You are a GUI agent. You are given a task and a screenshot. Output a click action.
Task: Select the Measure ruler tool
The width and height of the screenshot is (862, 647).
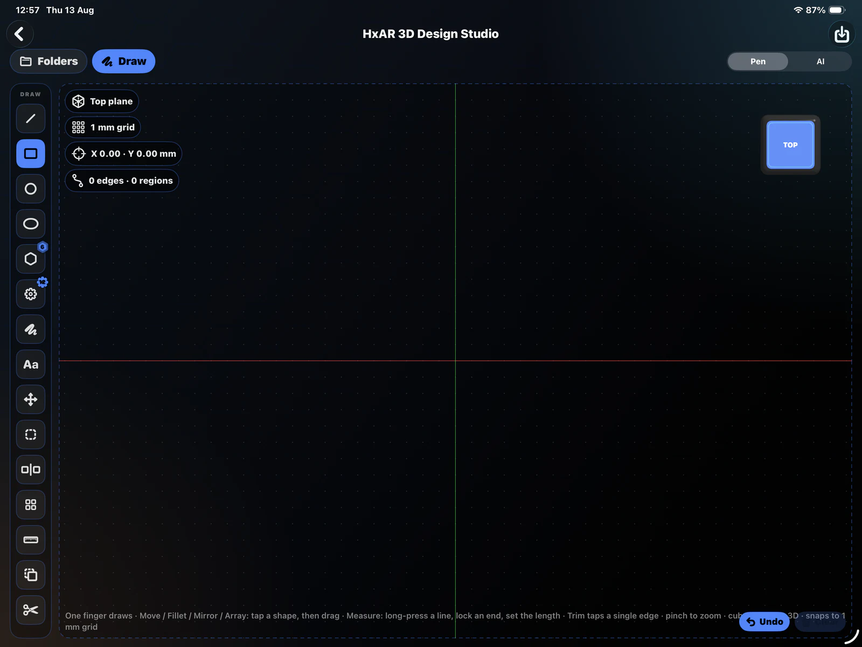coord(31,540)
